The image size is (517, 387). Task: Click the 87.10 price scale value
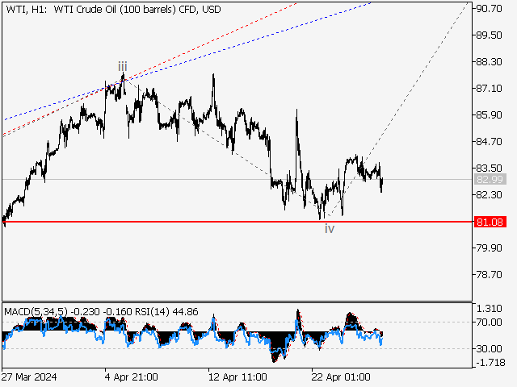coord(489,89)
